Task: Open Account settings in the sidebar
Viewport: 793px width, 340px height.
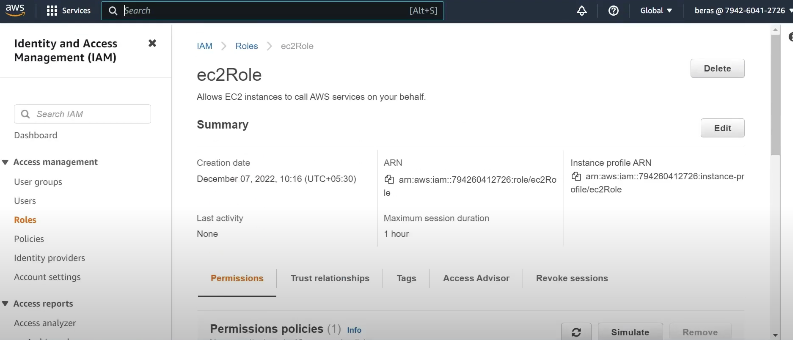Action: point(47,277)
